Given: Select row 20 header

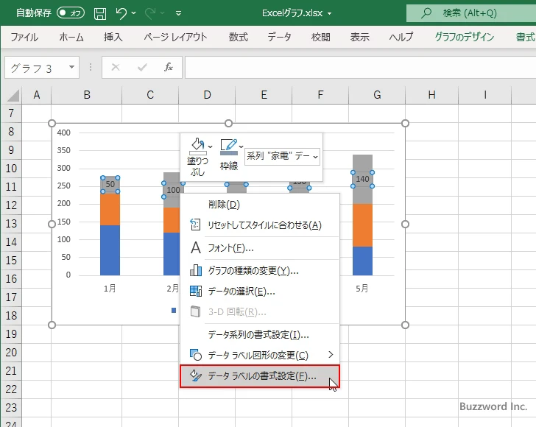Looking at the screenshot, I should click(x=11, y=352).
